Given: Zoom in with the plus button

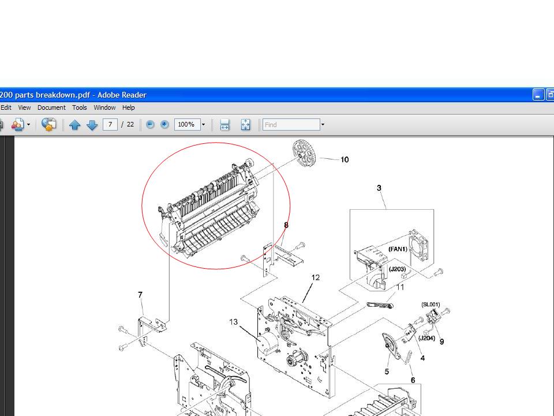Looking at the screenshot, I should click(x=164, y=125).
